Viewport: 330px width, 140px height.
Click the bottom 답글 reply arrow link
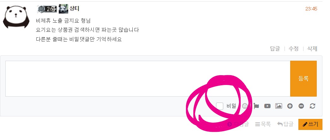tap(285, 124)
